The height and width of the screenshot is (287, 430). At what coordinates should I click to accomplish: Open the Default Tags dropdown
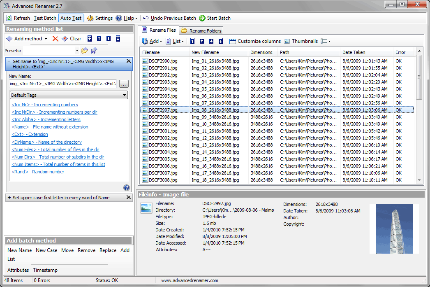pos(69,95)
